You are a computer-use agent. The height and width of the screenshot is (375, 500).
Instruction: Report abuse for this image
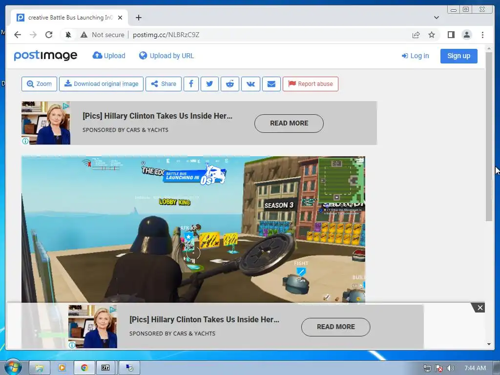[310, 84]
